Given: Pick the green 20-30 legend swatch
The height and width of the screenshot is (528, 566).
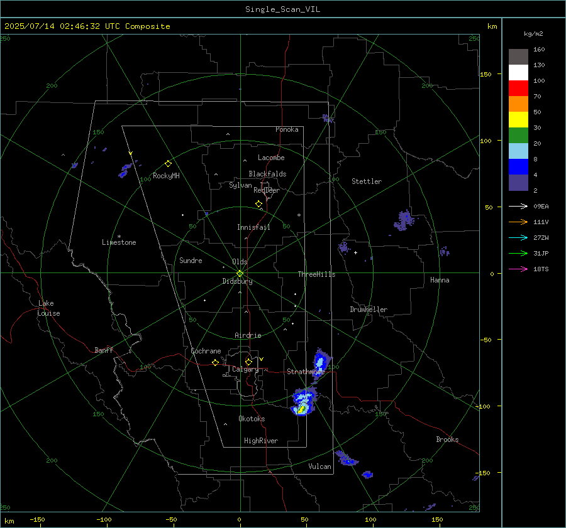Looking at the screenshot, I should [x=518, y=135].
